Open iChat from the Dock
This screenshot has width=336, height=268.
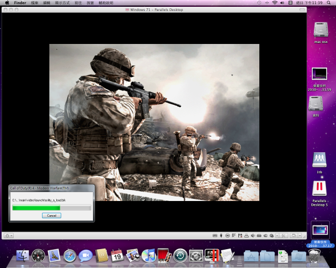pos(86,255)
